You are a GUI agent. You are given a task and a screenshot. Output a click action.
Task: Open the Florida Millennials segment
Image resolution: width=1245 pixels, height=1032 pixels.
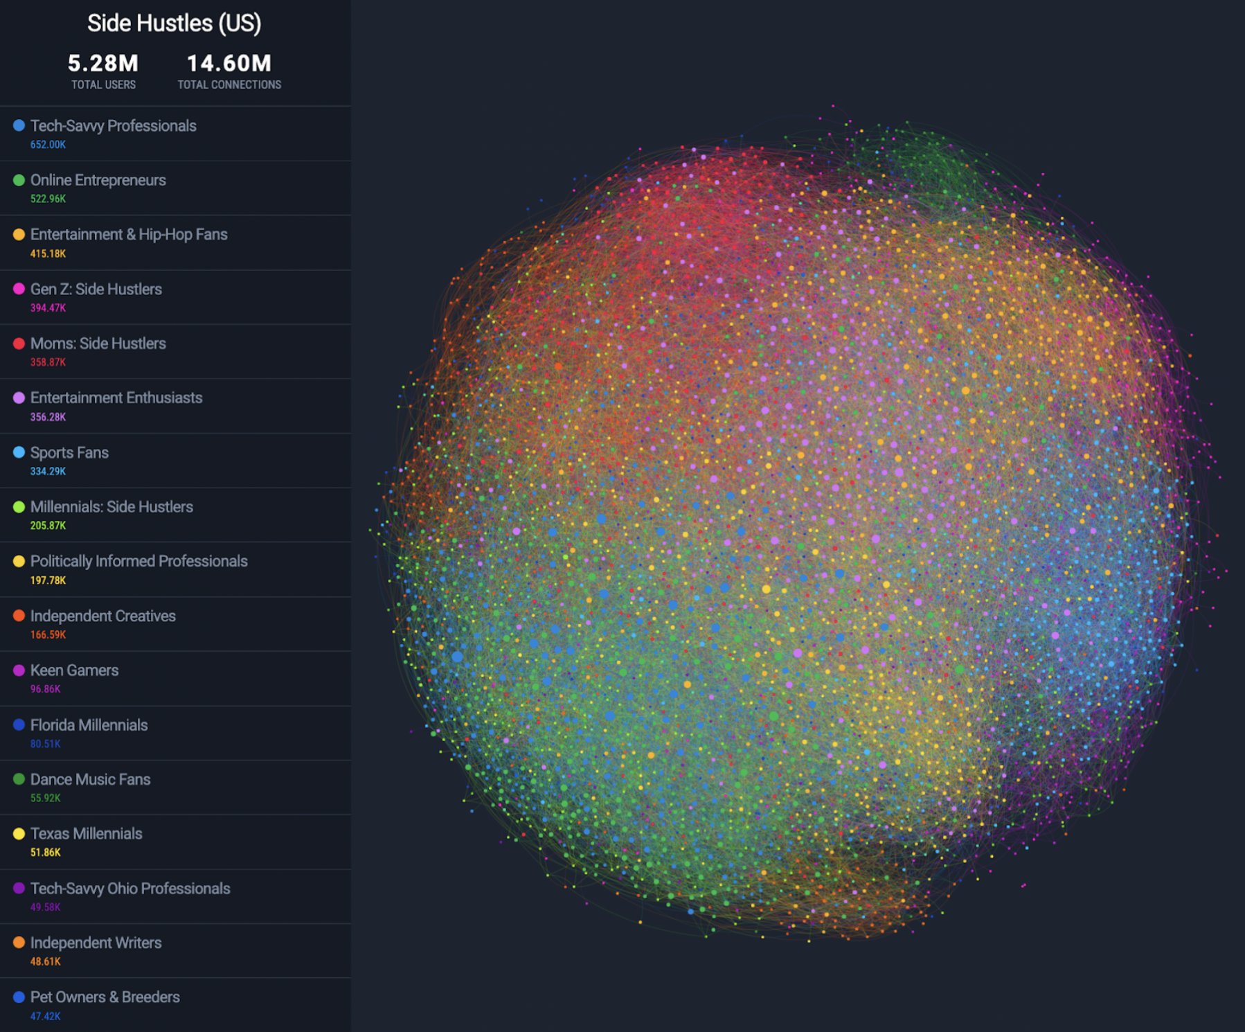175,733
